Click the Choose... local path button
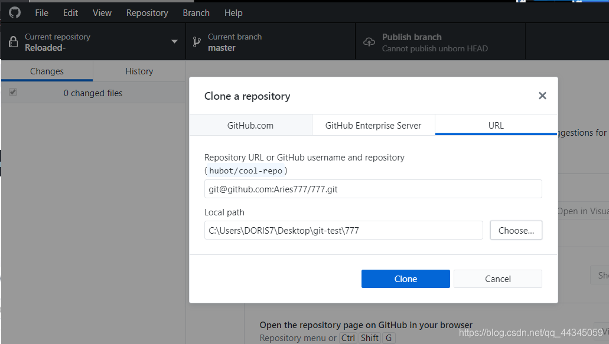Viewport: 609px width, 344px height. click(x=516, y=230)
